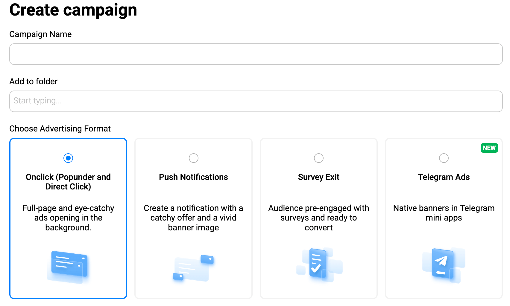
Task: Select the Survey Exit radio button
Action: pos(319,158)
